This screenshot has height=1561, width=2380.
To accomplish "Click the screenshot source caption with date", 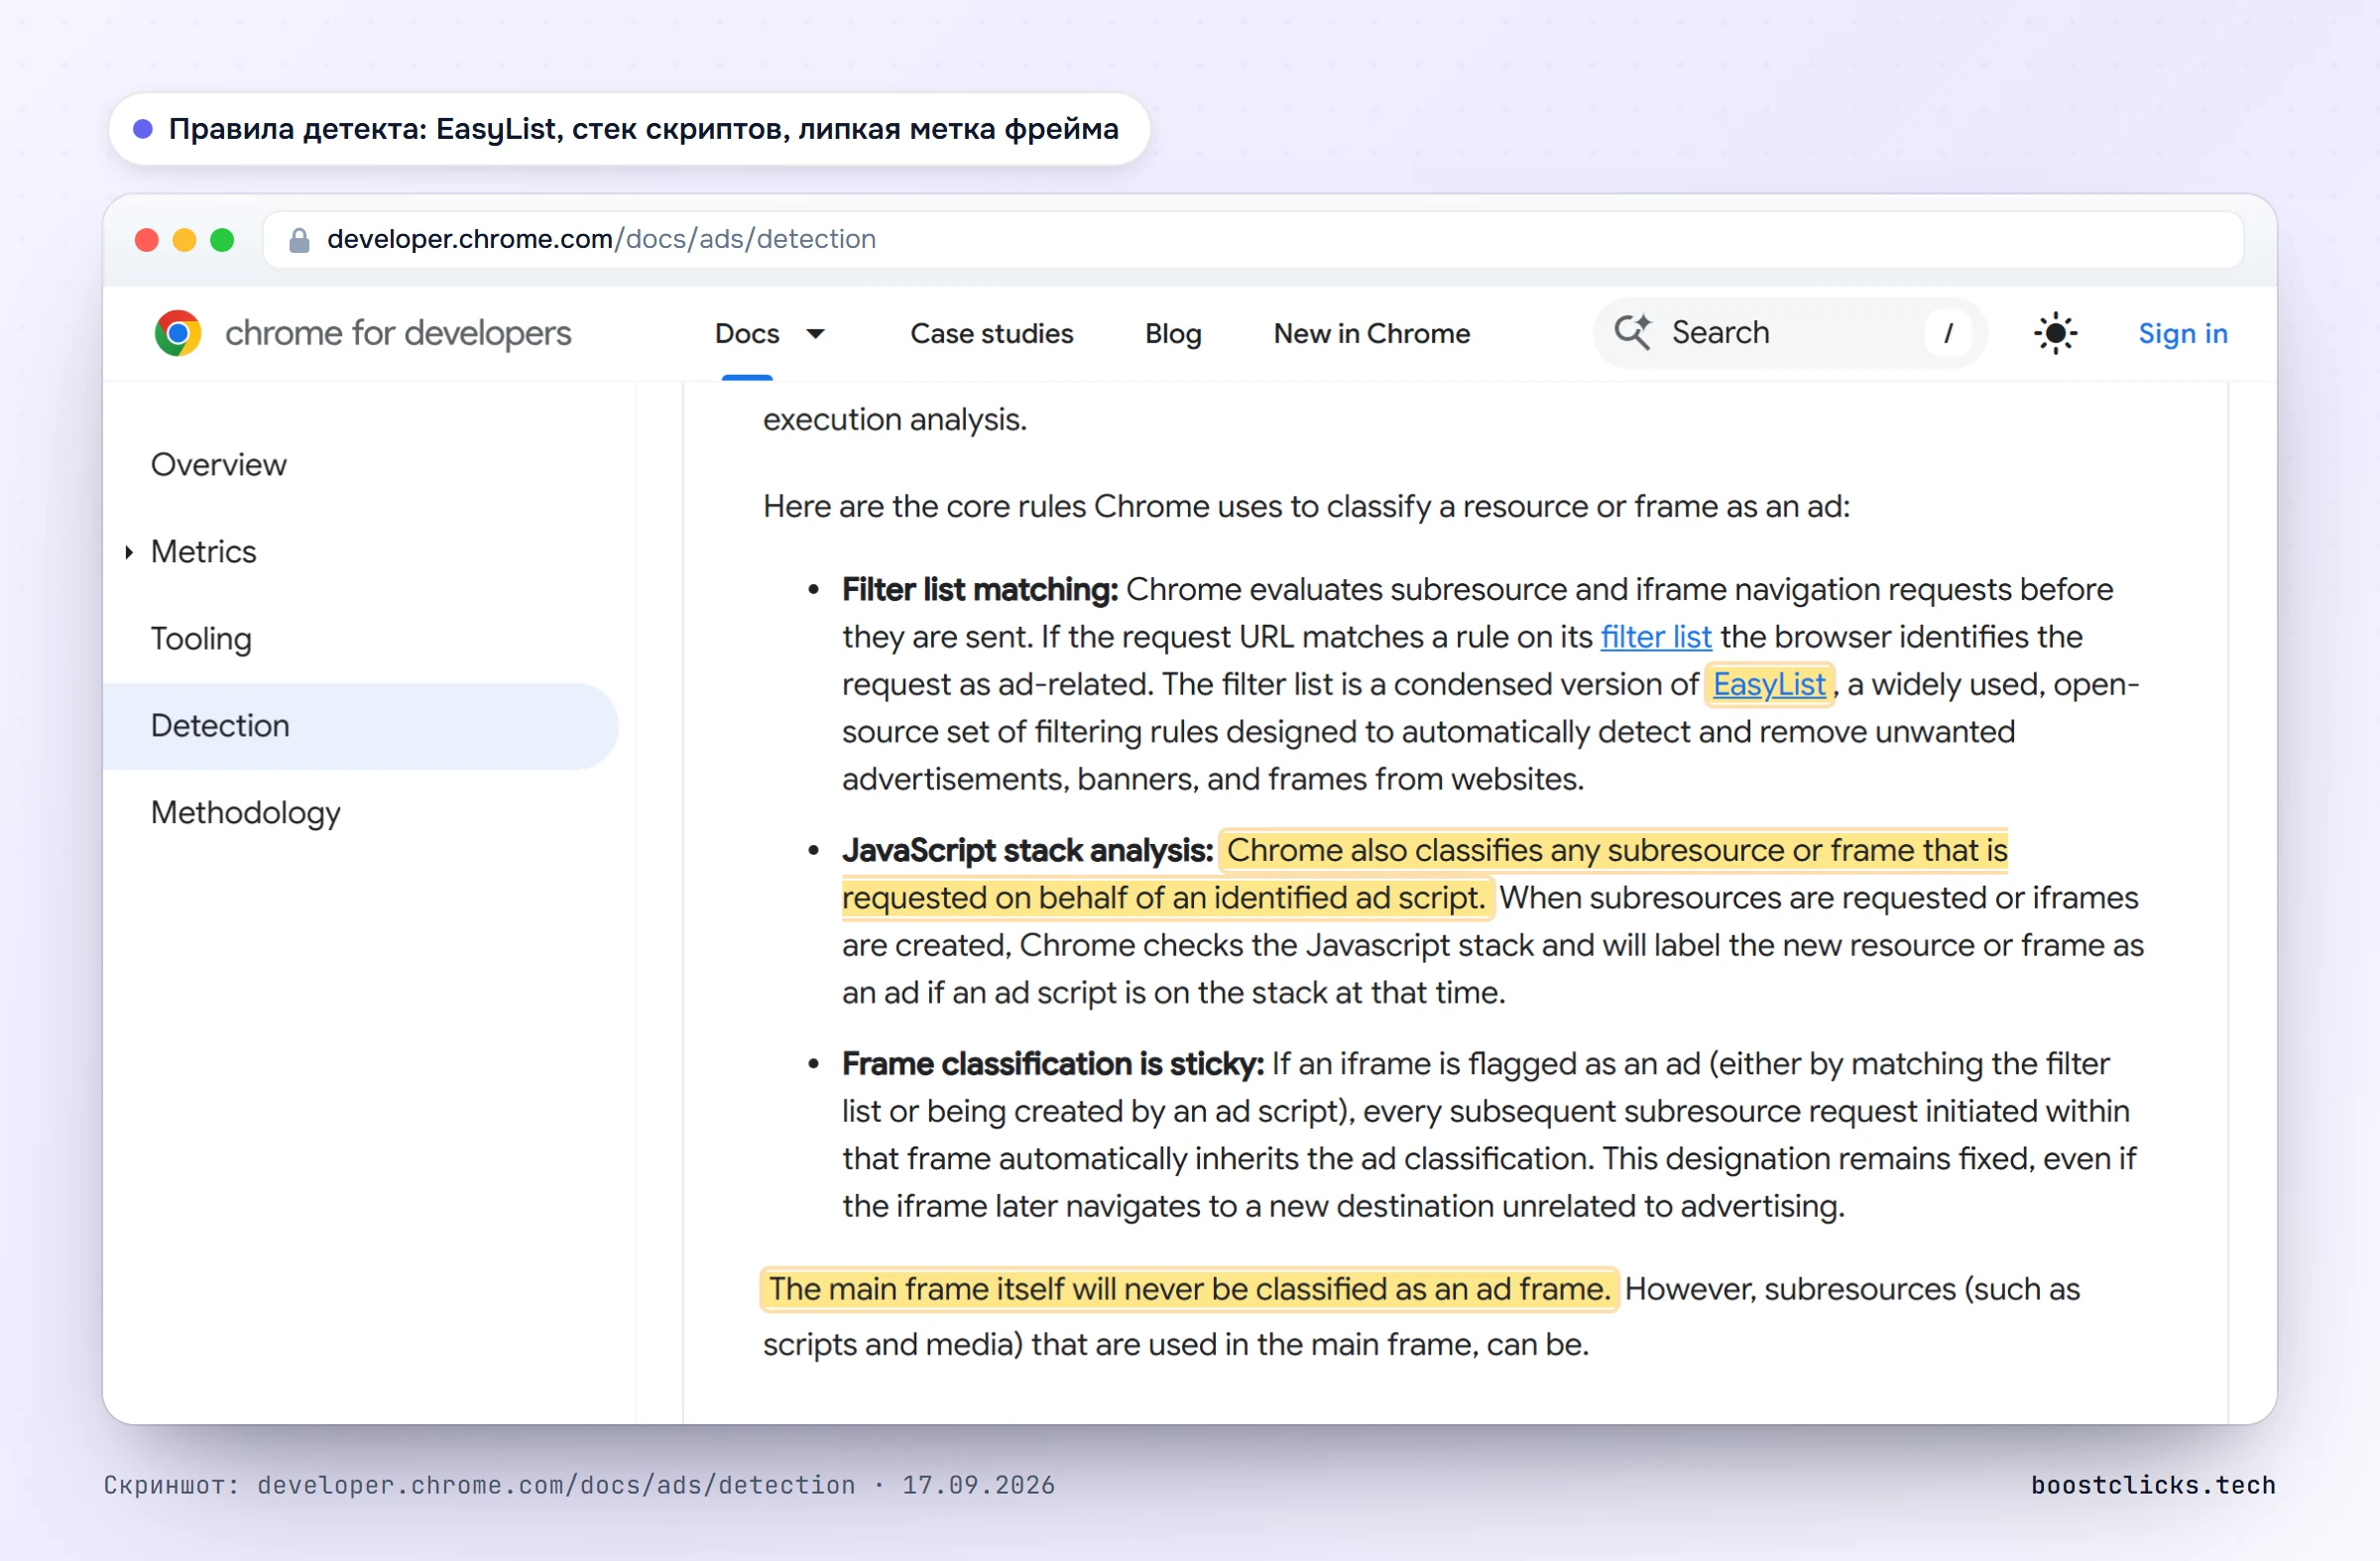I will click(579, 1485).
